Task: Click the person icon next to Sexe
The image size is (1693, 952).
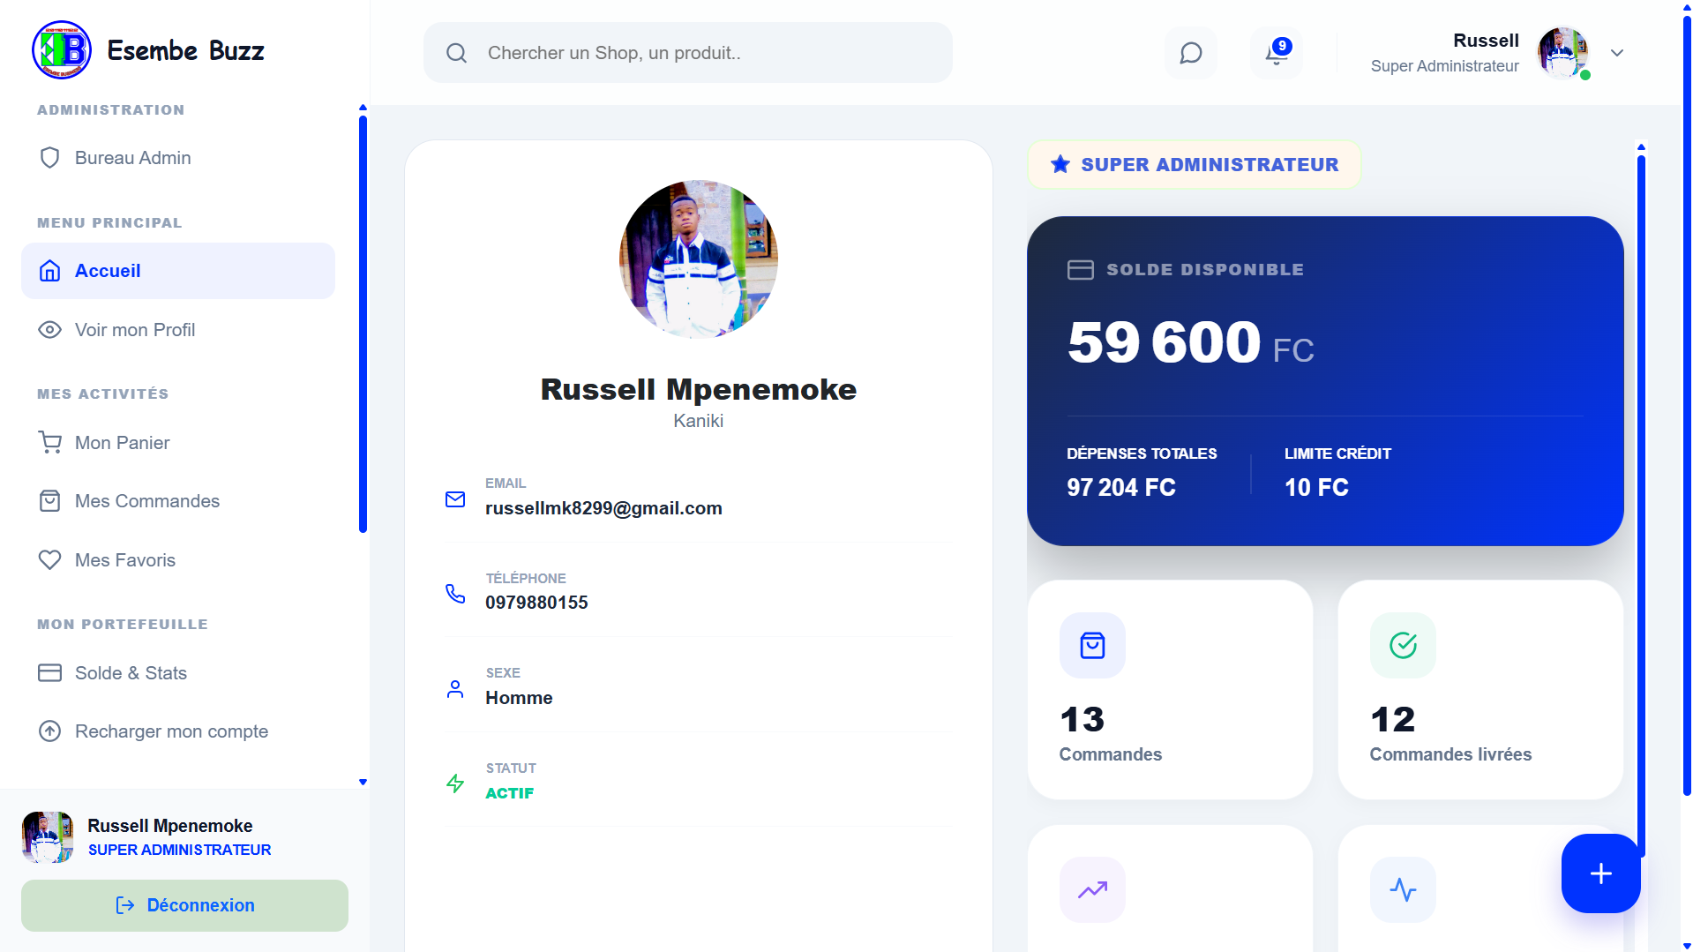Action: 455,689
